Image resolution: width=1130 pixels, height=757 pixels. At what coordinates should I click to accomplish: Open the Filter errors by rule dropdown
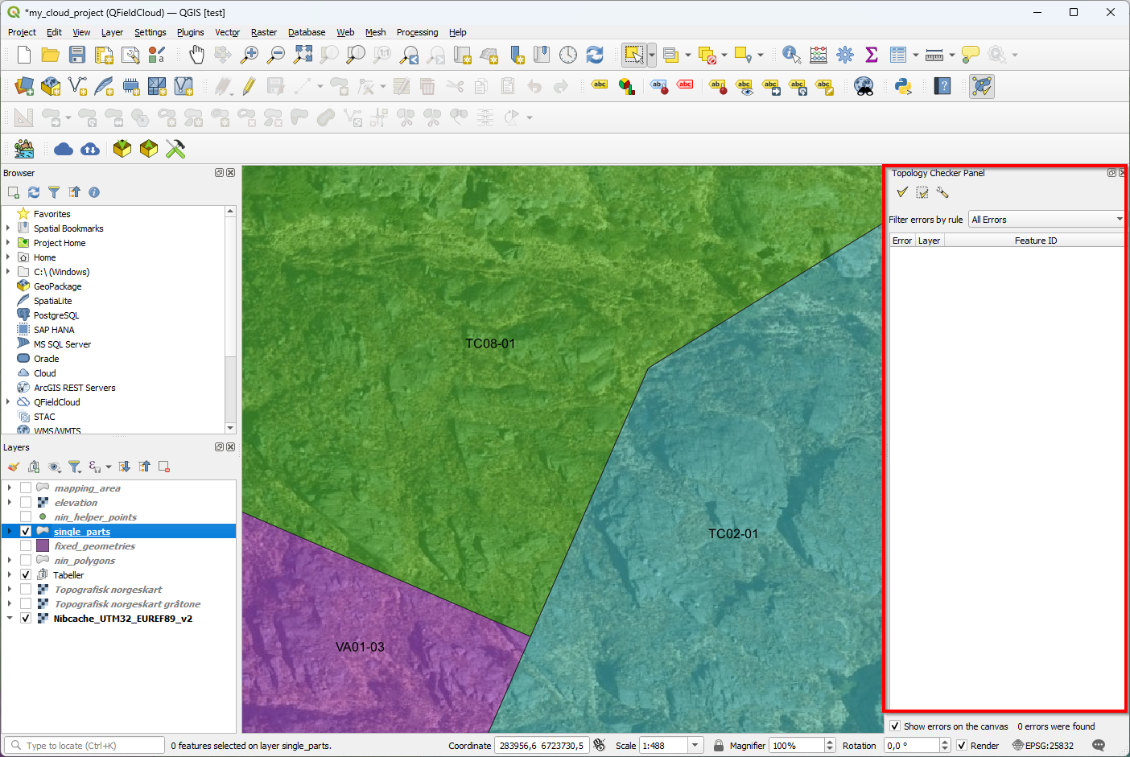[1046, 220]
